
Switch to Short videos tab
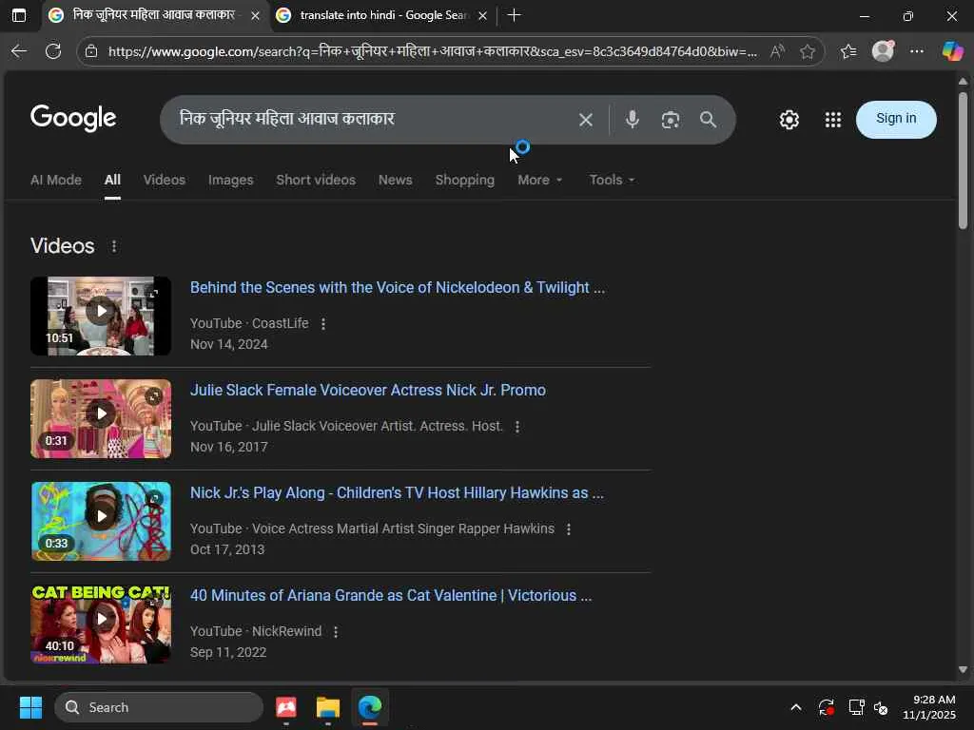316,180
